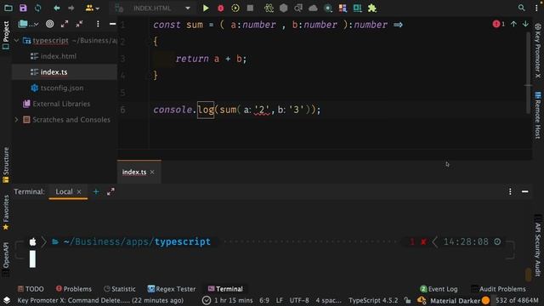544x306 pixels.
Task: Click the Search Everywhere magnifier icon
Action: pos(521,8)
